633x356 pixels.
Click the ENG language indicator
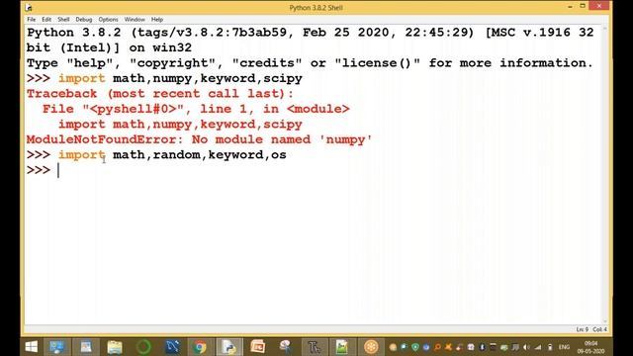(x=564, y=347)
